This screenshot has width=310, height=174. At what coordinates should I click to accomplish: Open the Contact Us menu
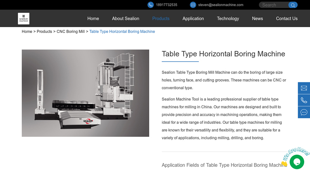coord(287,19)
